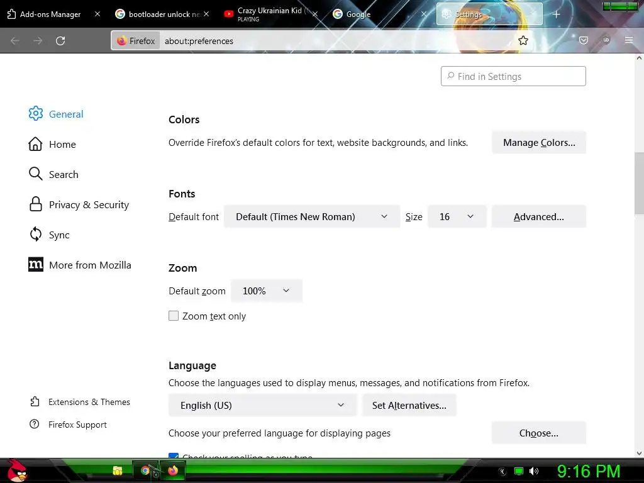This screenshot has height=483, width=644.
Task: Click the Privacy & Security lock icon
Action: coord(35,204)
